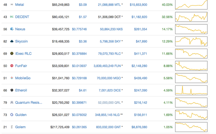Click the Metal coin logo icon

coord(12,4)
